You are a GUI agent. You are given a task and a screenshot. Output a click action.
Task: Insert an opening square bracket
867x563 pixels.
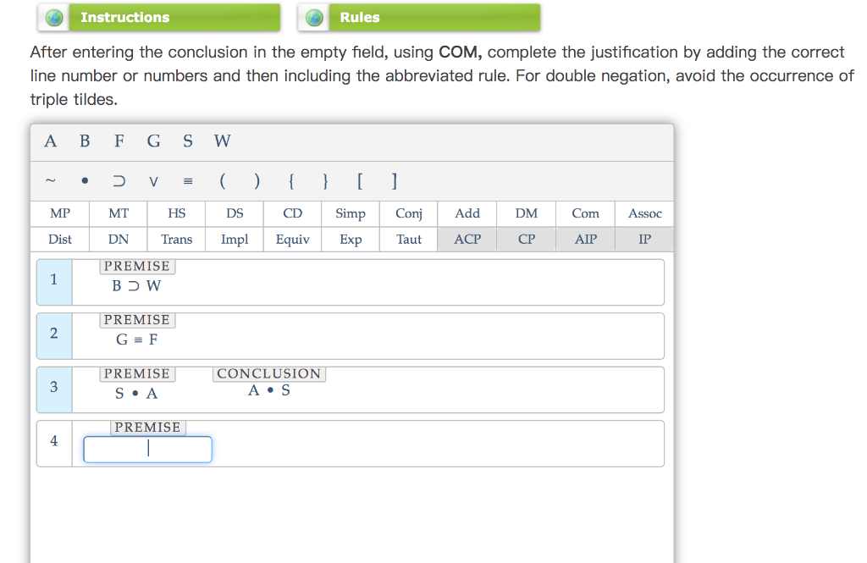pos(359,180)
